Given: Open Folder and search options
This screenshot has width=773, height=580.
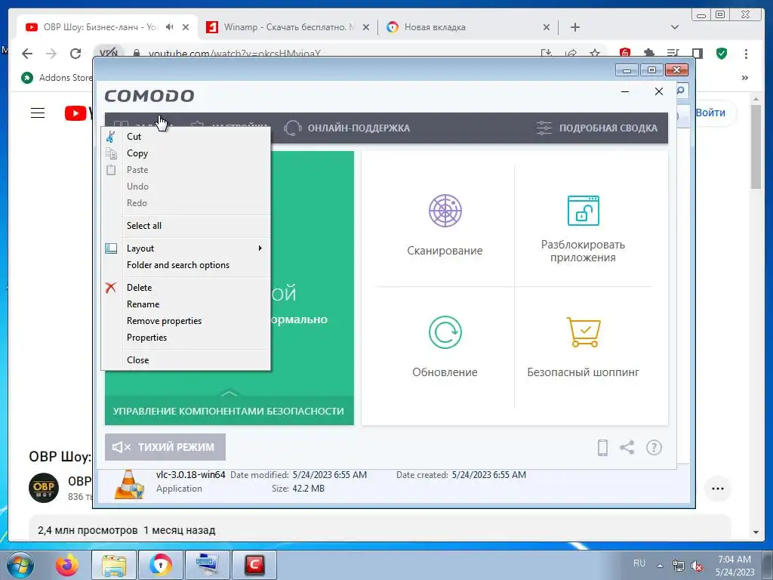Looking at the screenshot, I should coord(186,265).
